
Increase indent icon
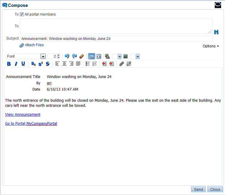tap(112, 64)
